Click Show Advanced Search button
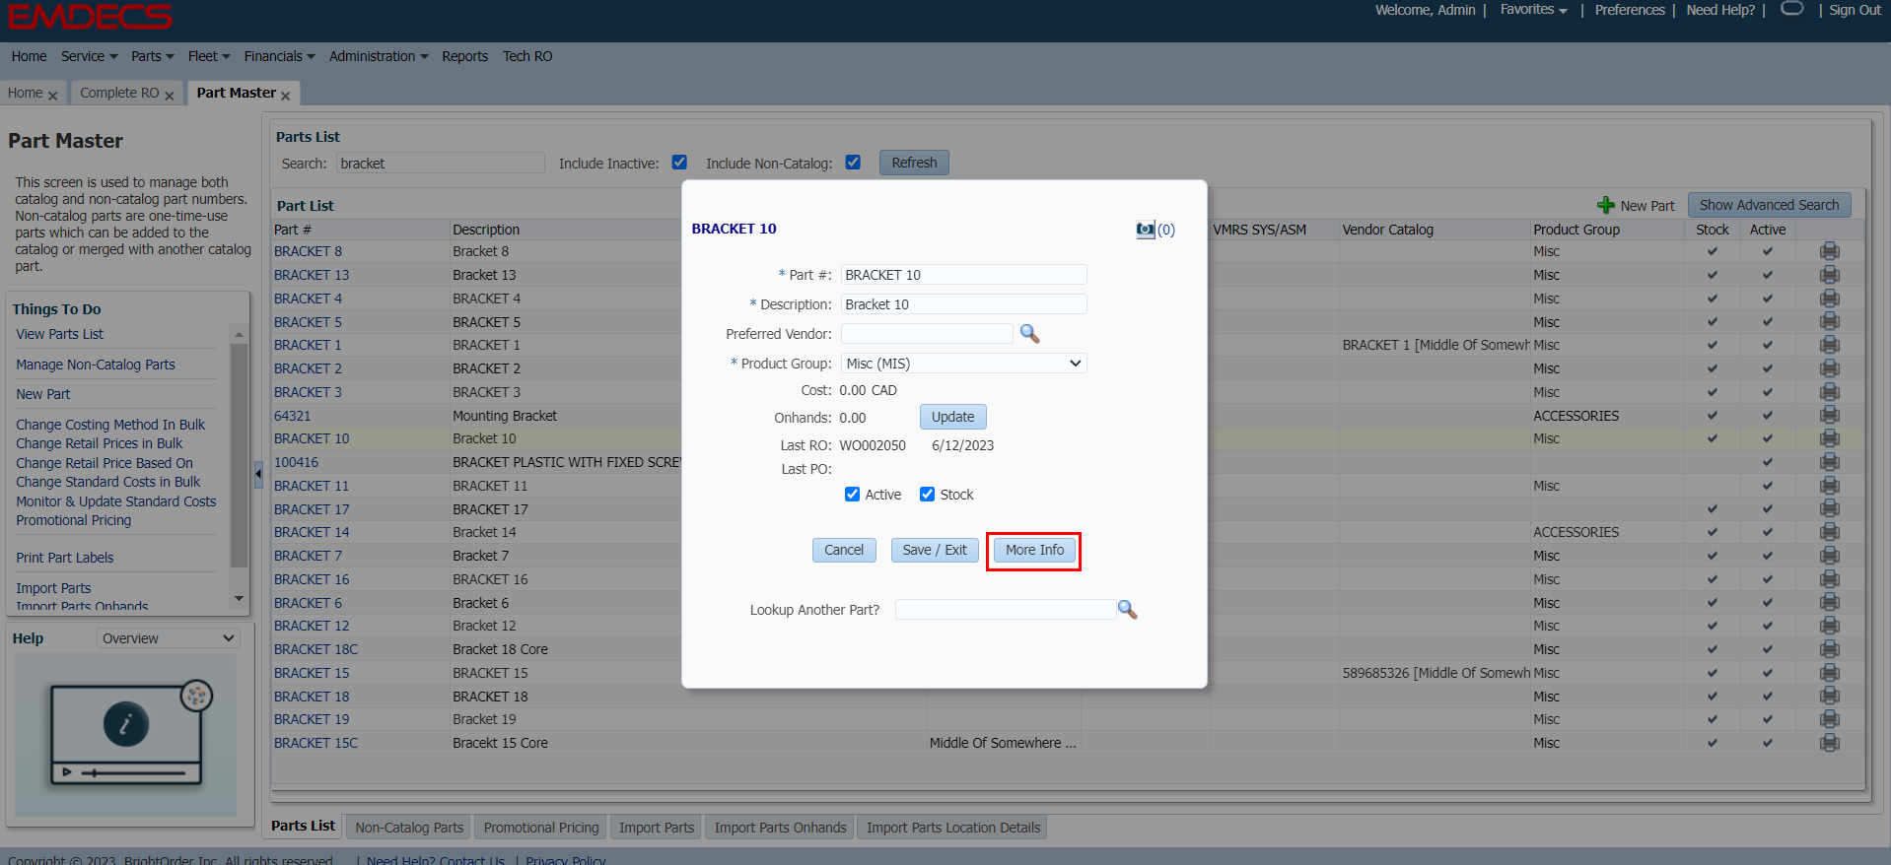The height and width of the screenshot is (865, 1891). click(x=1769, y=205)
